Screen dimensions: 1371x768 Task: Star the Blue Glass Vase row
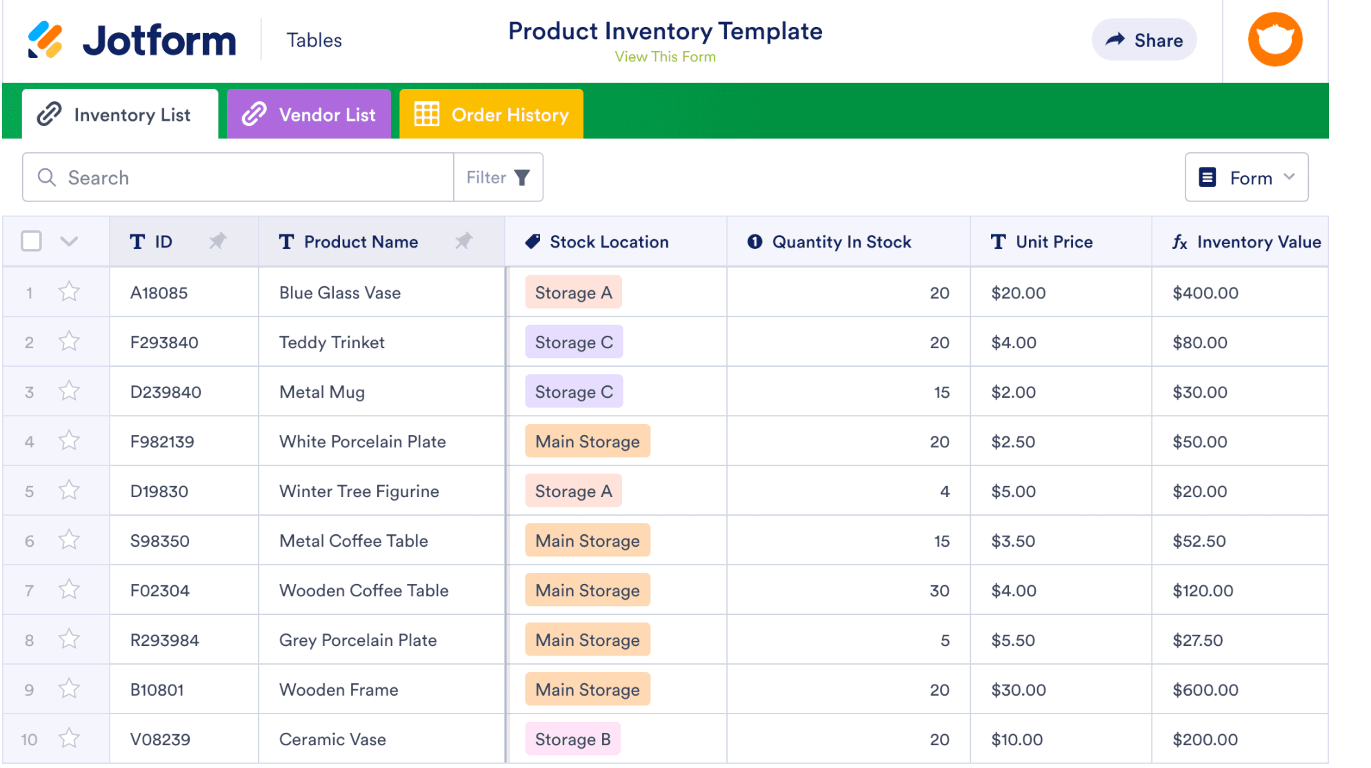coord(69,292)
